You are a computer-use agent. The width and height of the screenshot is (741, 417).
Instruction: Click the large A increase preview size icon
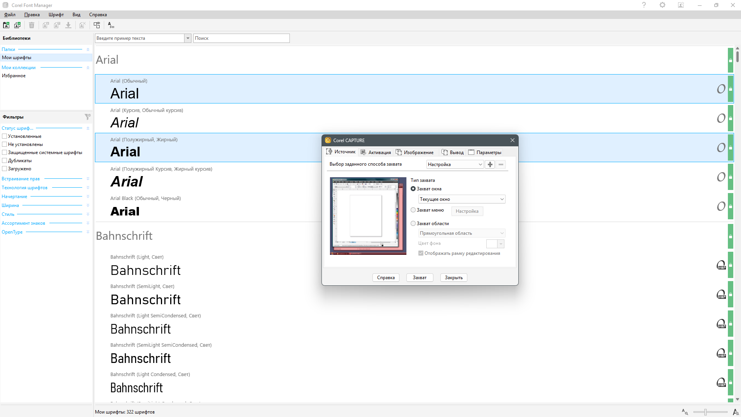(736, 412)
